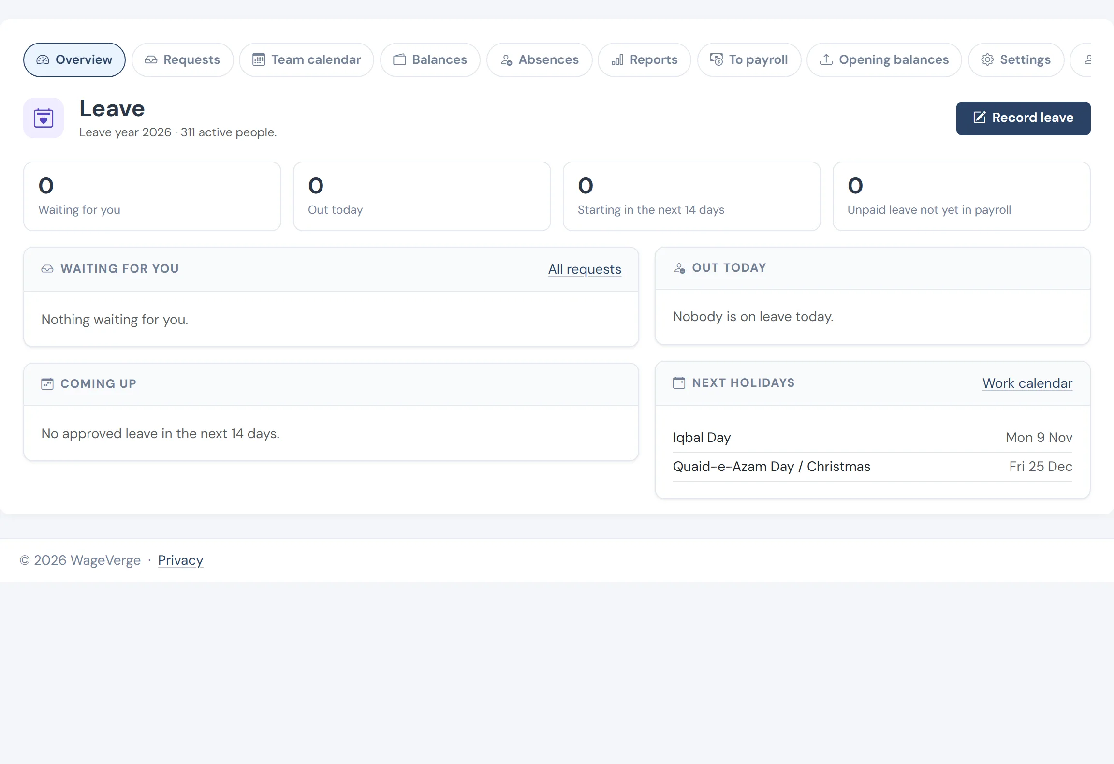Select the Quaid-e-Azam Day / Christmas row
Viewport: 1114px width, 764px height.
coord(873,467)
